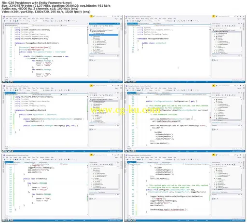Click yellow feedback flag in empty ApiContext frame
This screenshot has height=223, width=247.
pos(214,16)
